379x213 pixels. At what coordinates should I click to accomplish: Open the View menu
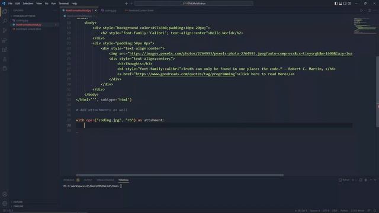(x=39, y=4)
